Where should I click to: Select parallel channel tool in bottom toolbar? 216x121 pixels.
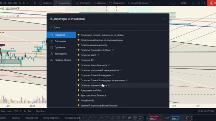[112, 118]
